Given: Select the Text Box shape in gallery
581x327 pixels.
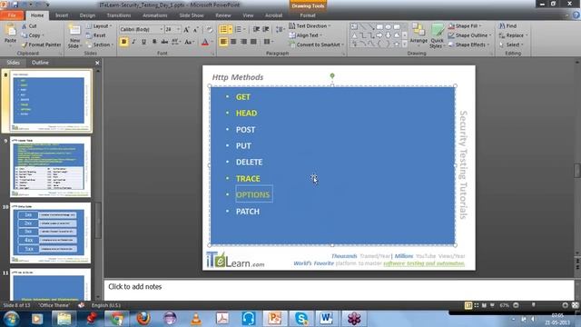Looking at the screenshot, I should coord(354,26).
